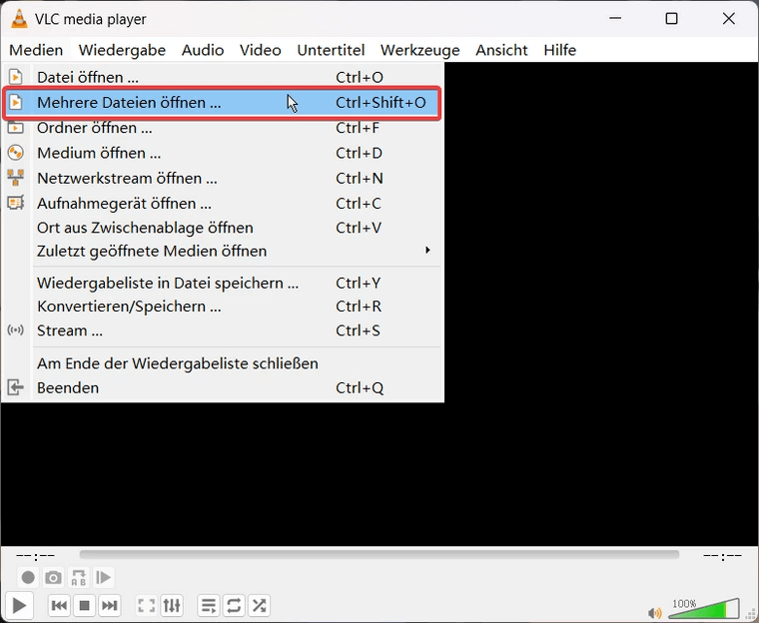
Task: Skip to next track in playlist
Action: click(110, 605)
